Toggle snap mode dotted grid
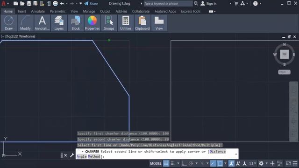The height and width of the screenshot is (168, 299). coord(172,163)
